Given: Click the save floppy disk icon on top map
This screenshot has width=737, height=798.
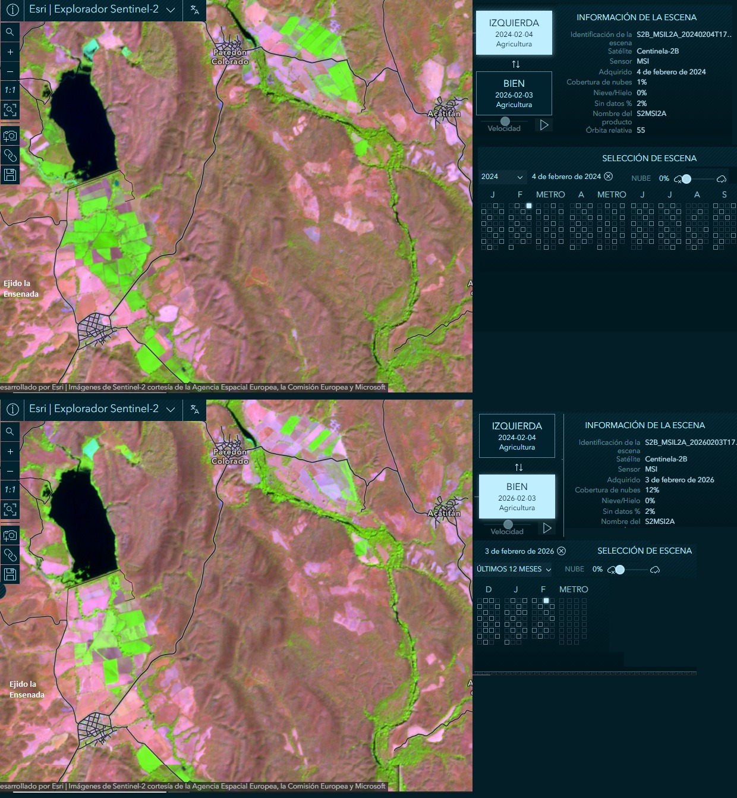Looking at the screenshot, I should coord(10,175).
